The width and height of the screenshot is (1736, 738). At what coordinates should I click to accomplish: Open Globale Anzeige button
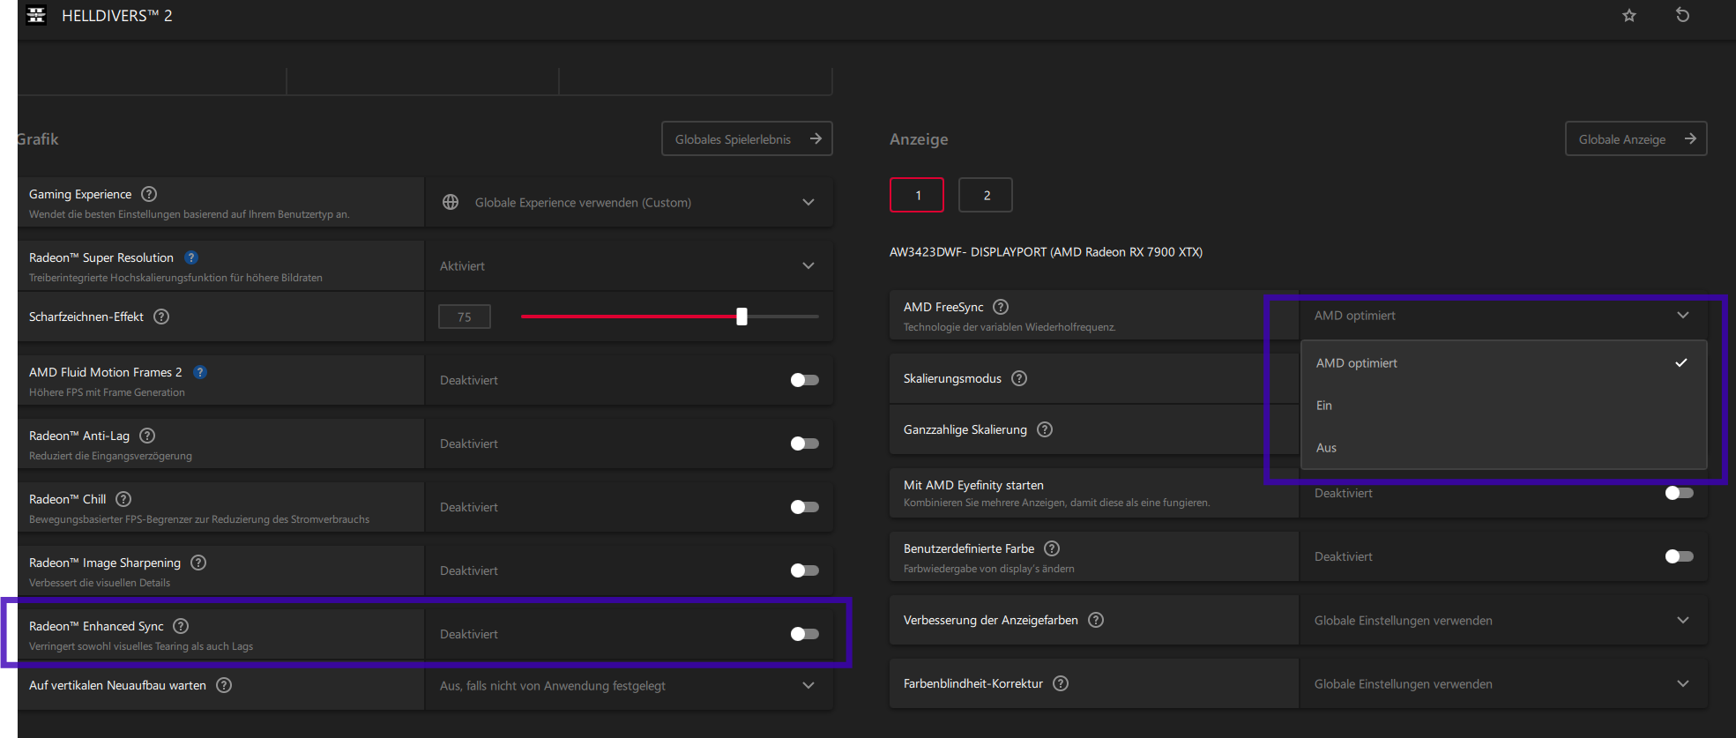(x=1635, y=138)
